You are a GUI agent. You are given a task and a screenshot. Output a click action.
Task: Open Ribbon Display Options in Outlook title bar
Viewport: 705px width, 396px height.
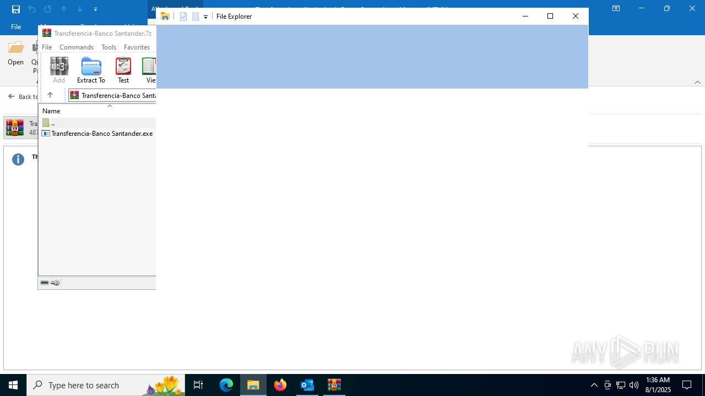click(616, 8)
